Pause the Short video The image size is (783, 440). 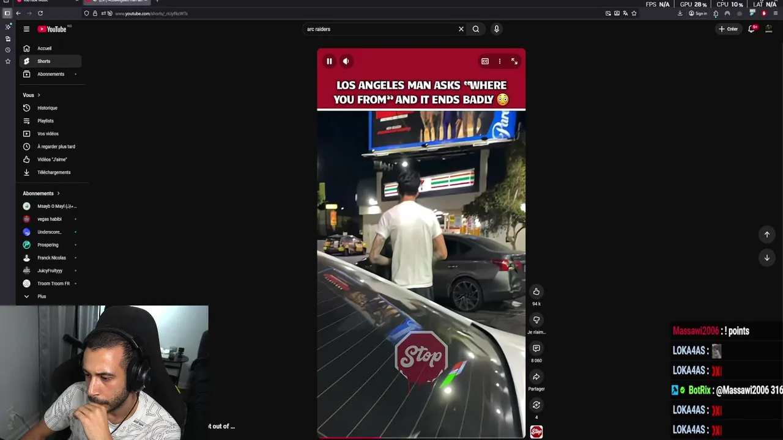coord(329,61)
